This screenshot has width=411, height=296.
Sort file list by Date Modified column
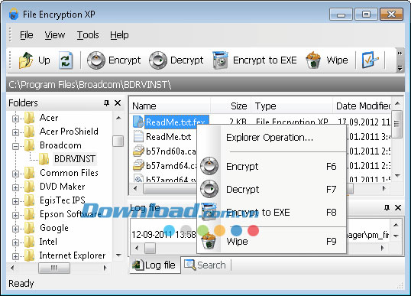coord(362,106)
